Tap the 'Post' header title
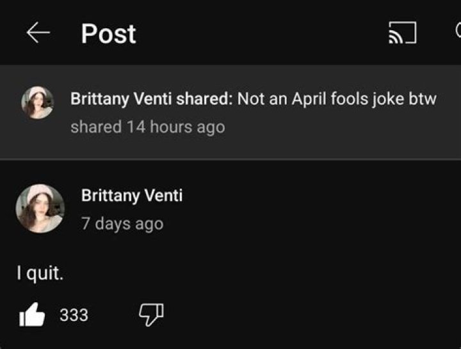461x349 pixels. (108, 34)
